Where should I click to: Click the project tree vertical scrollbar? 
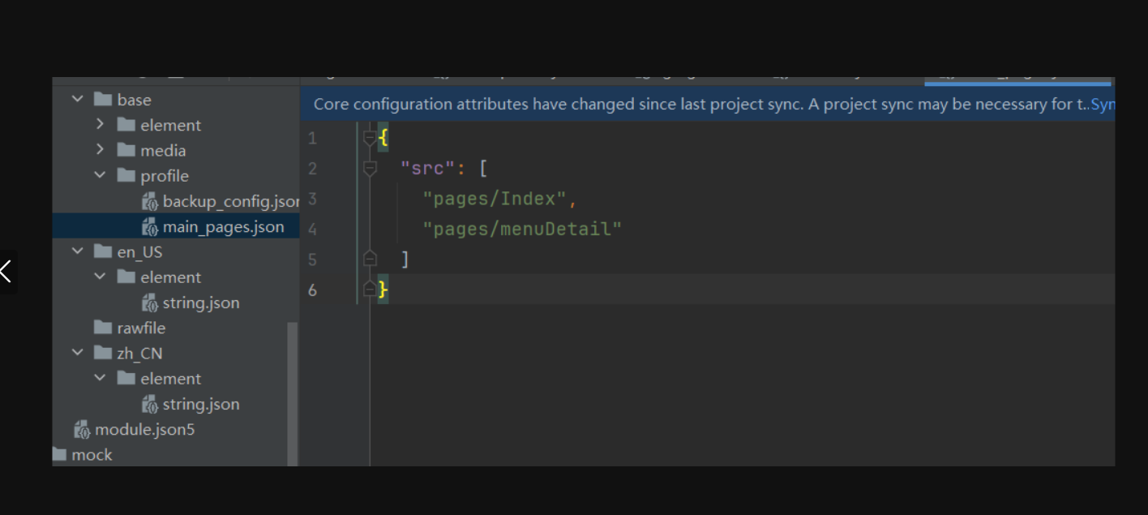click(293, 389)
